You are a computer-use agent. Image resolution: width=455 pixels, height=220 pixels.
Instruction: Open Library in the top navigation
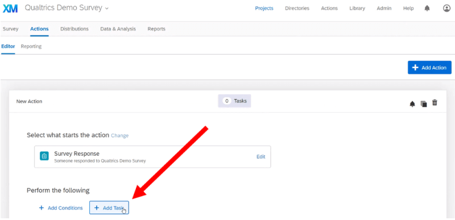pyautogui.click(x=357, y=9)
